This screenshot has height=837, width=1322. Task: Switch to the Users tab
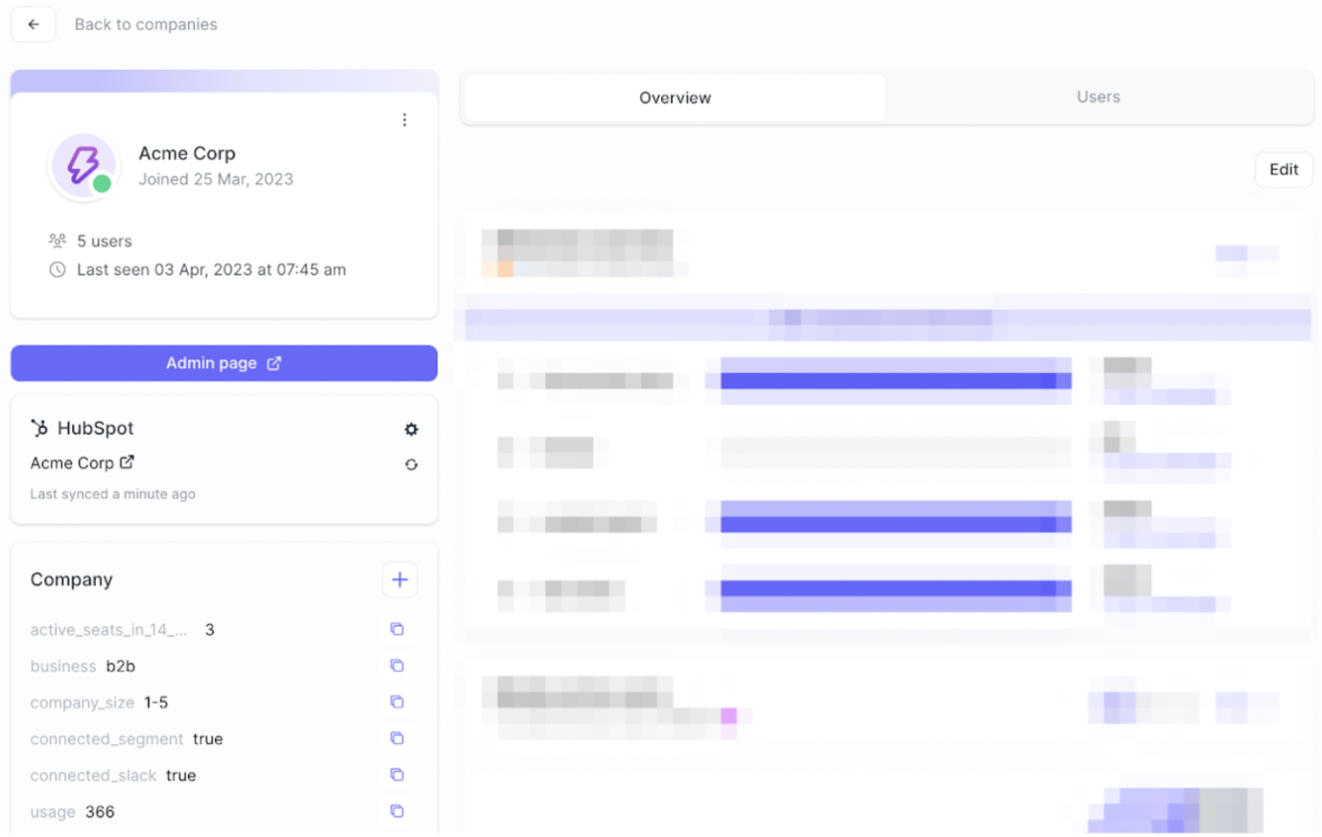coord(1098,97)
